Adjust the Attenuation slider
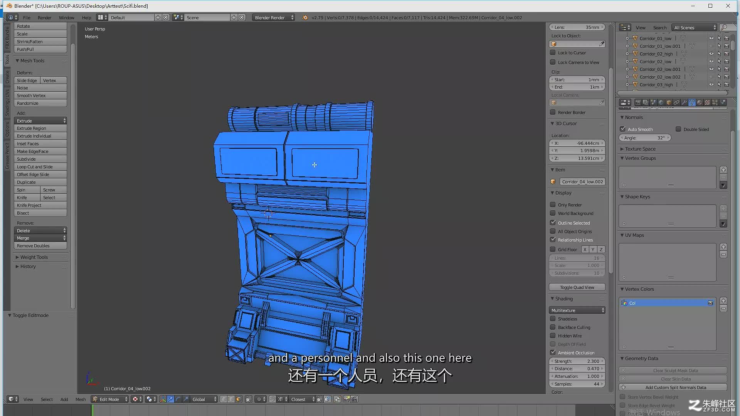The height and width of the screenshot is (416, 740). pyautogui.click(x=577, y=376)
